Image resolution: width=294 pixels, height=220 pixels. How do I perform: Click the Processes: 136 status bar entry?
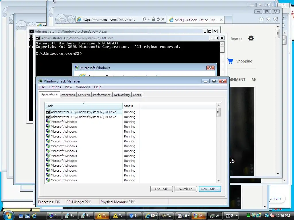click(49, 202)
